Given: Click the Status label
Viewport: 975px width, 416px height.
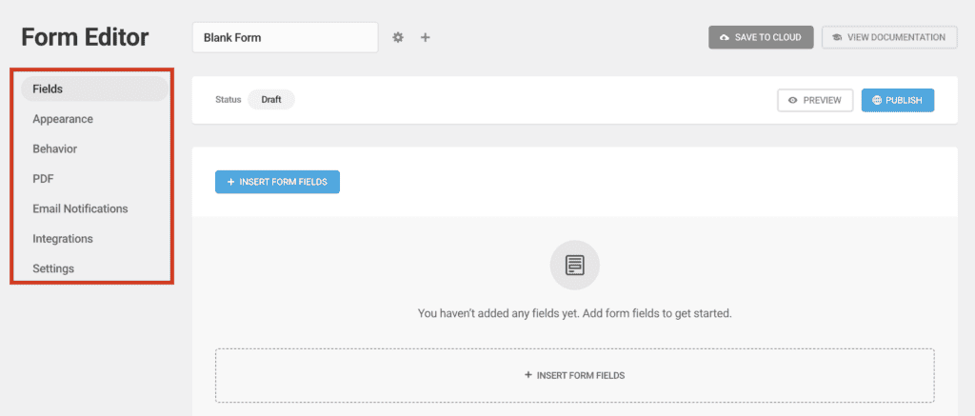Looking at the screenshot, I should point(229,100).
